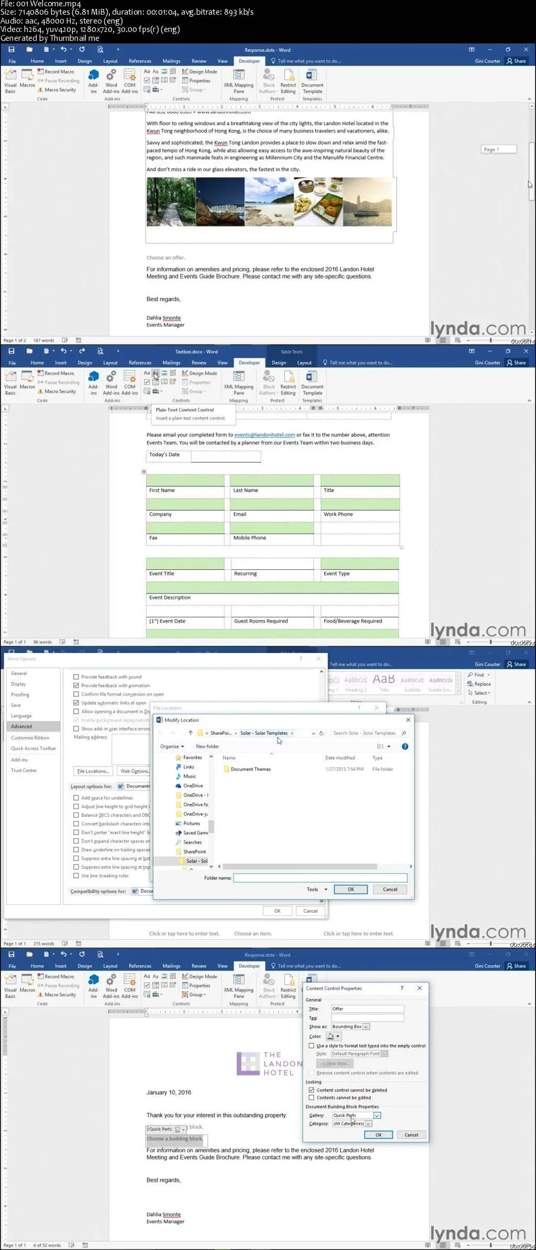This screenshot has height=1250, width=536.
Task: Open Macros in the Textbox.docx window ribbon
Action: click(27, 381)
